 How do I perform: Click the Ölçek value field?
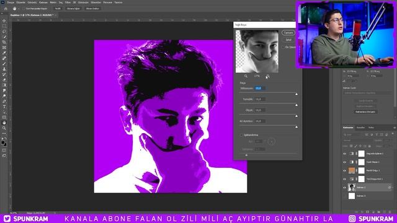tap(260, 110)
